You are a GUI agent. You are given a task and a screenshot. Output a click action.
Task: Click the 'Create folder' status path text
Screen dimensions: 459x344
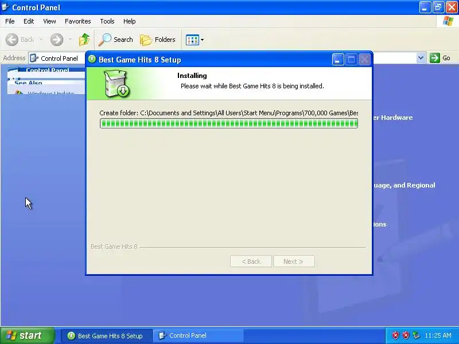click(228, 113)
